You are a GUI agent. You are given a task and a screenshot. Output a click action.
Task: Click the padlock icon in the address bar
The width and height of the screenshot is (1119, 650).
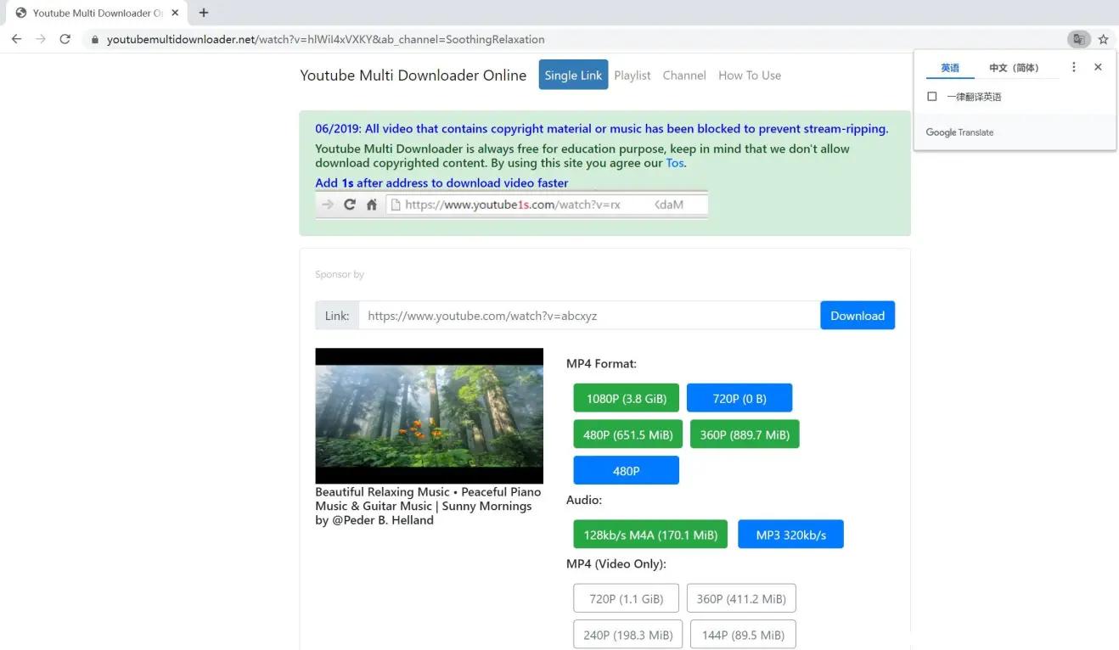click(96, 39)
